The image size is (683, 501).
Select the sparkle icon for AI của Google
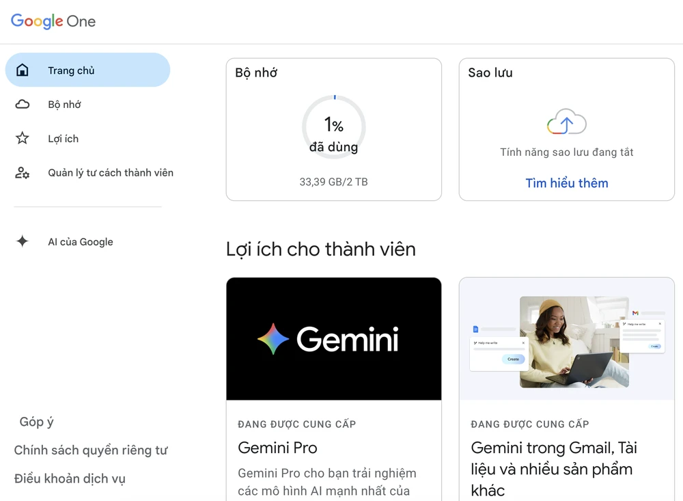(x=23, y=241)
